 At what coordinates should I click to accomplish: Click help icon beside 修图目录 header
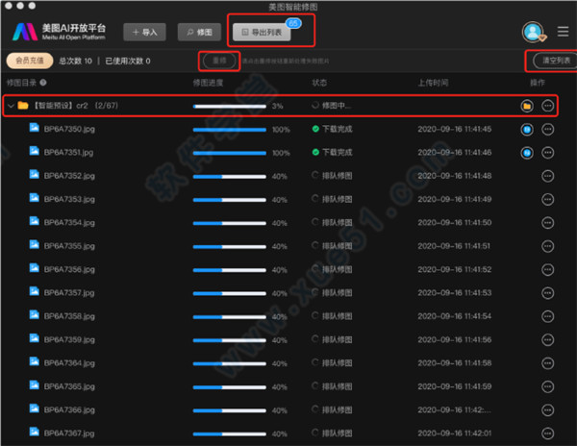point(43,84)
